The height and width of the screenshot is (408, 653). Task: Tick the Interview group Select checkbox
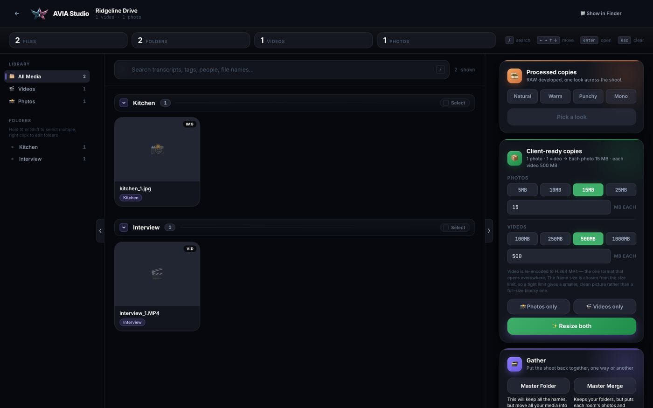[x=446, y=228]
